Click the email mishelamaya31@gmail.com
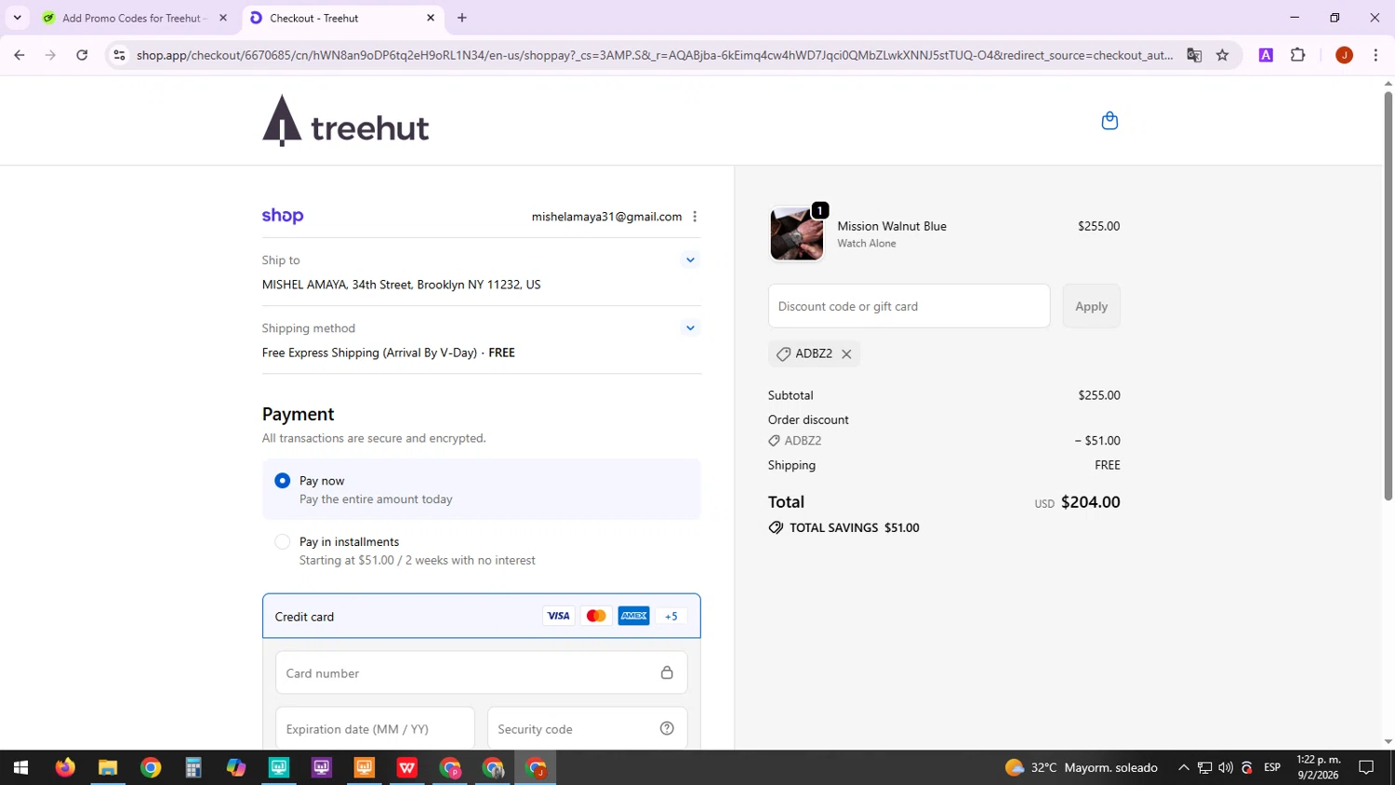Screen dimensions: 1395x785 [x=606, y=217]
